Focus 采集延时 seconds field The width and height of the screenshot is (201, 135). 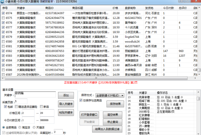(x=58, y=132)
